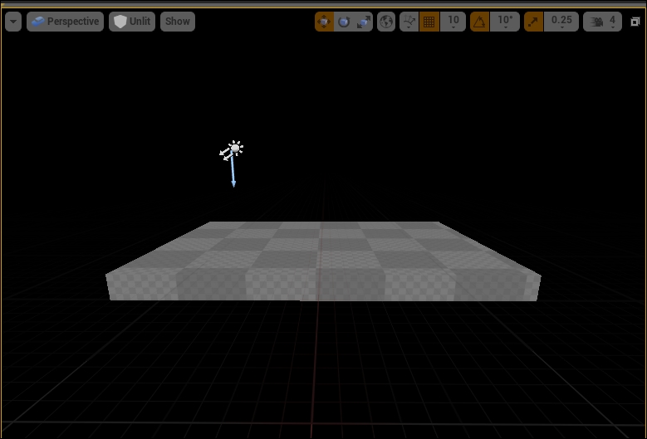
Task: Open the Perspective view type menu
Action: coord(65,22)
